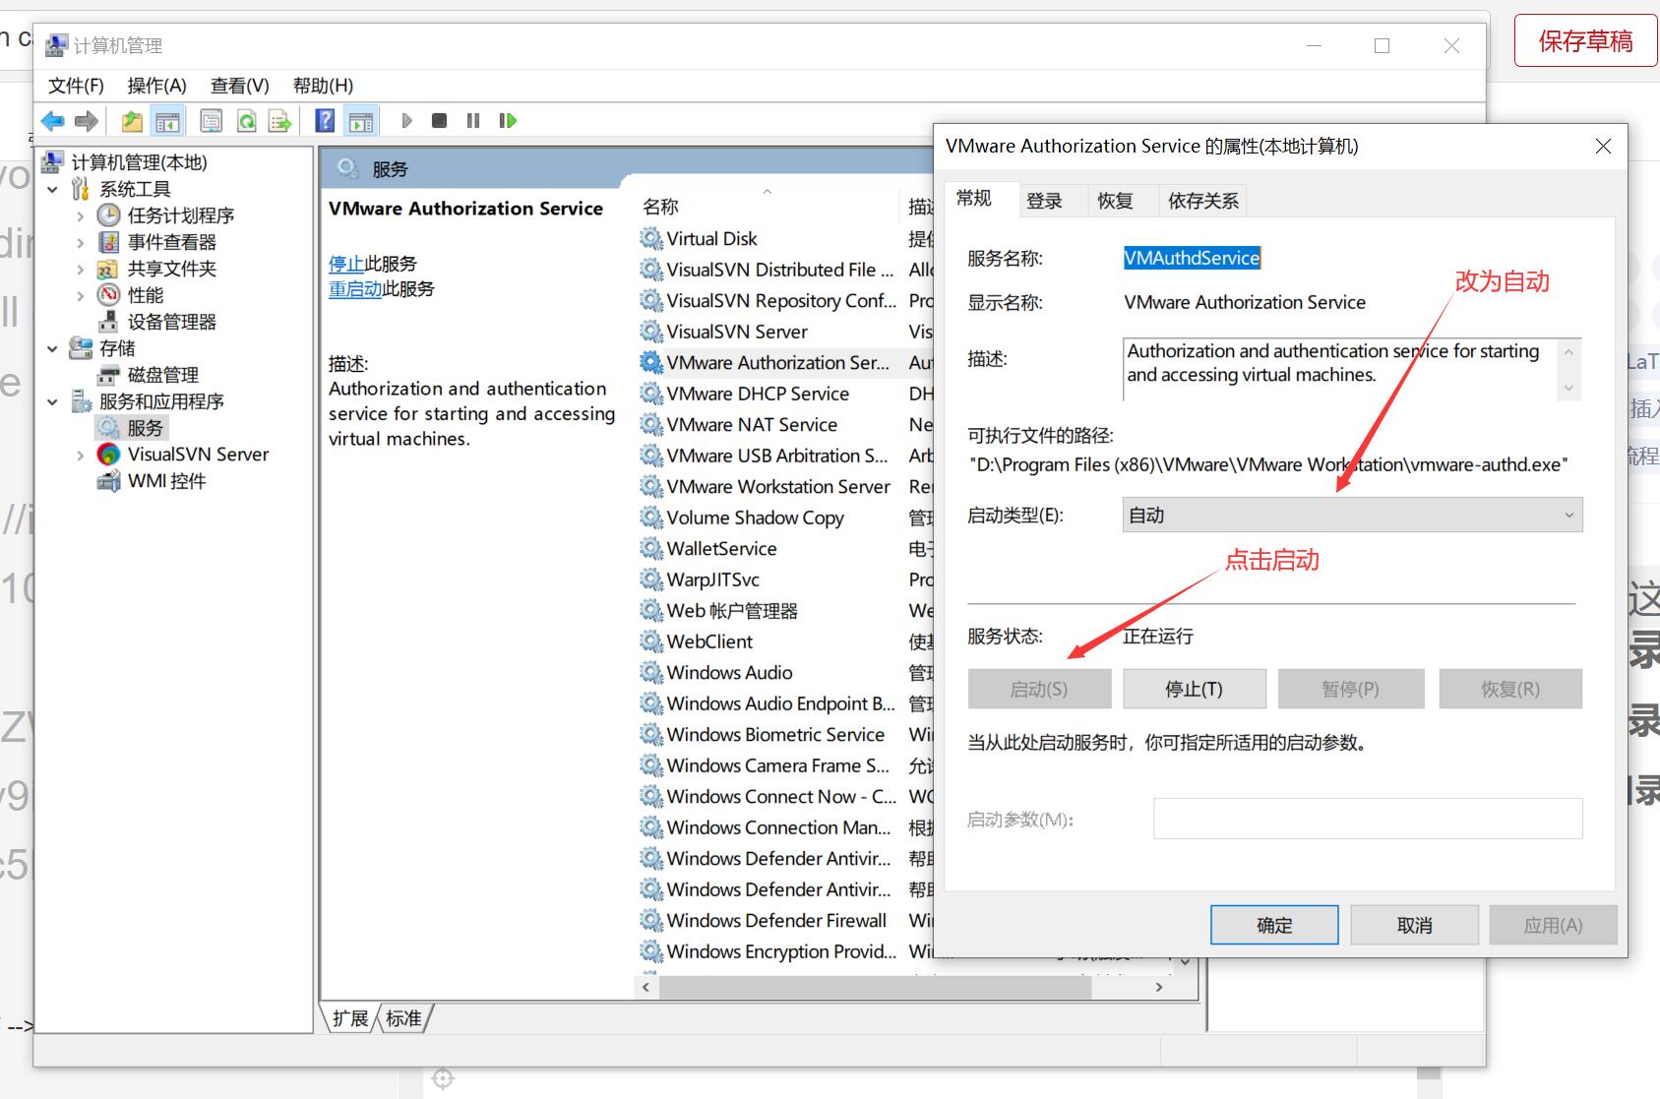Click the Stop Service square icon
This screenshot has width=1660, height=1099.
pyautogui.click(x=440, y=121)
